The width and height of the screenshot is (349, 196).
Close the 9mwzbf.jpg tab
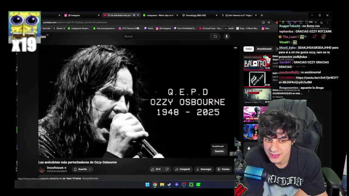tap(216, 15)
